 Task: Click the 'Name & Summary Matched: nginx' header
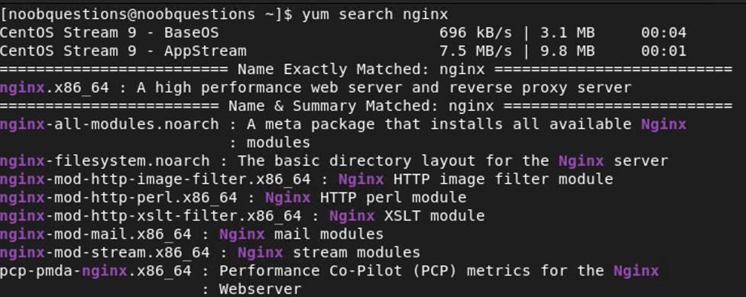[361, 106]
